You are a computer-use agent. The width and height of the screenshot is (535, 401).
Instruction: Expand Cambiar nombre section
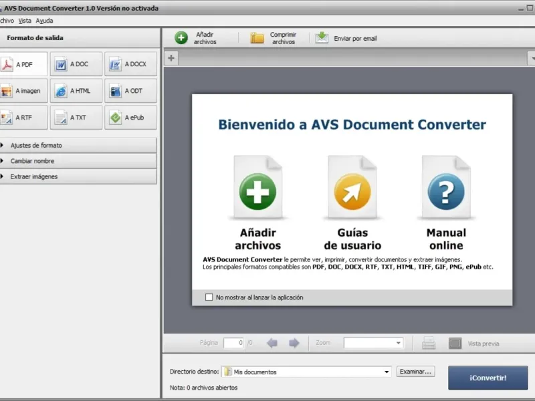coord(78,161)
